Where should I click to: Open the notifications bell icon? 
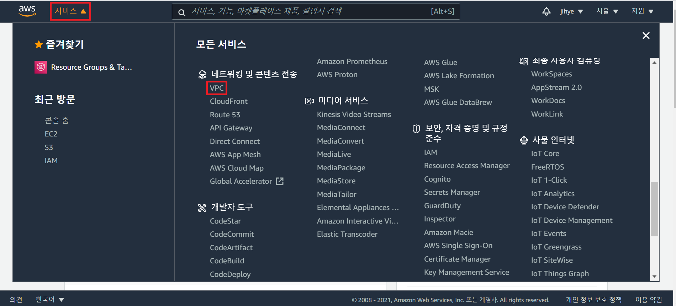[546, 11]
